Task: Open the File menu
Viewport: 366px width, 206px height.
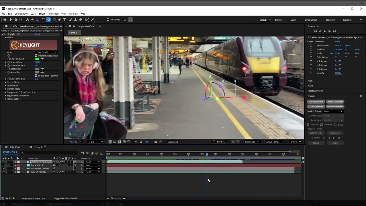Action: click(x=3, y=14)
